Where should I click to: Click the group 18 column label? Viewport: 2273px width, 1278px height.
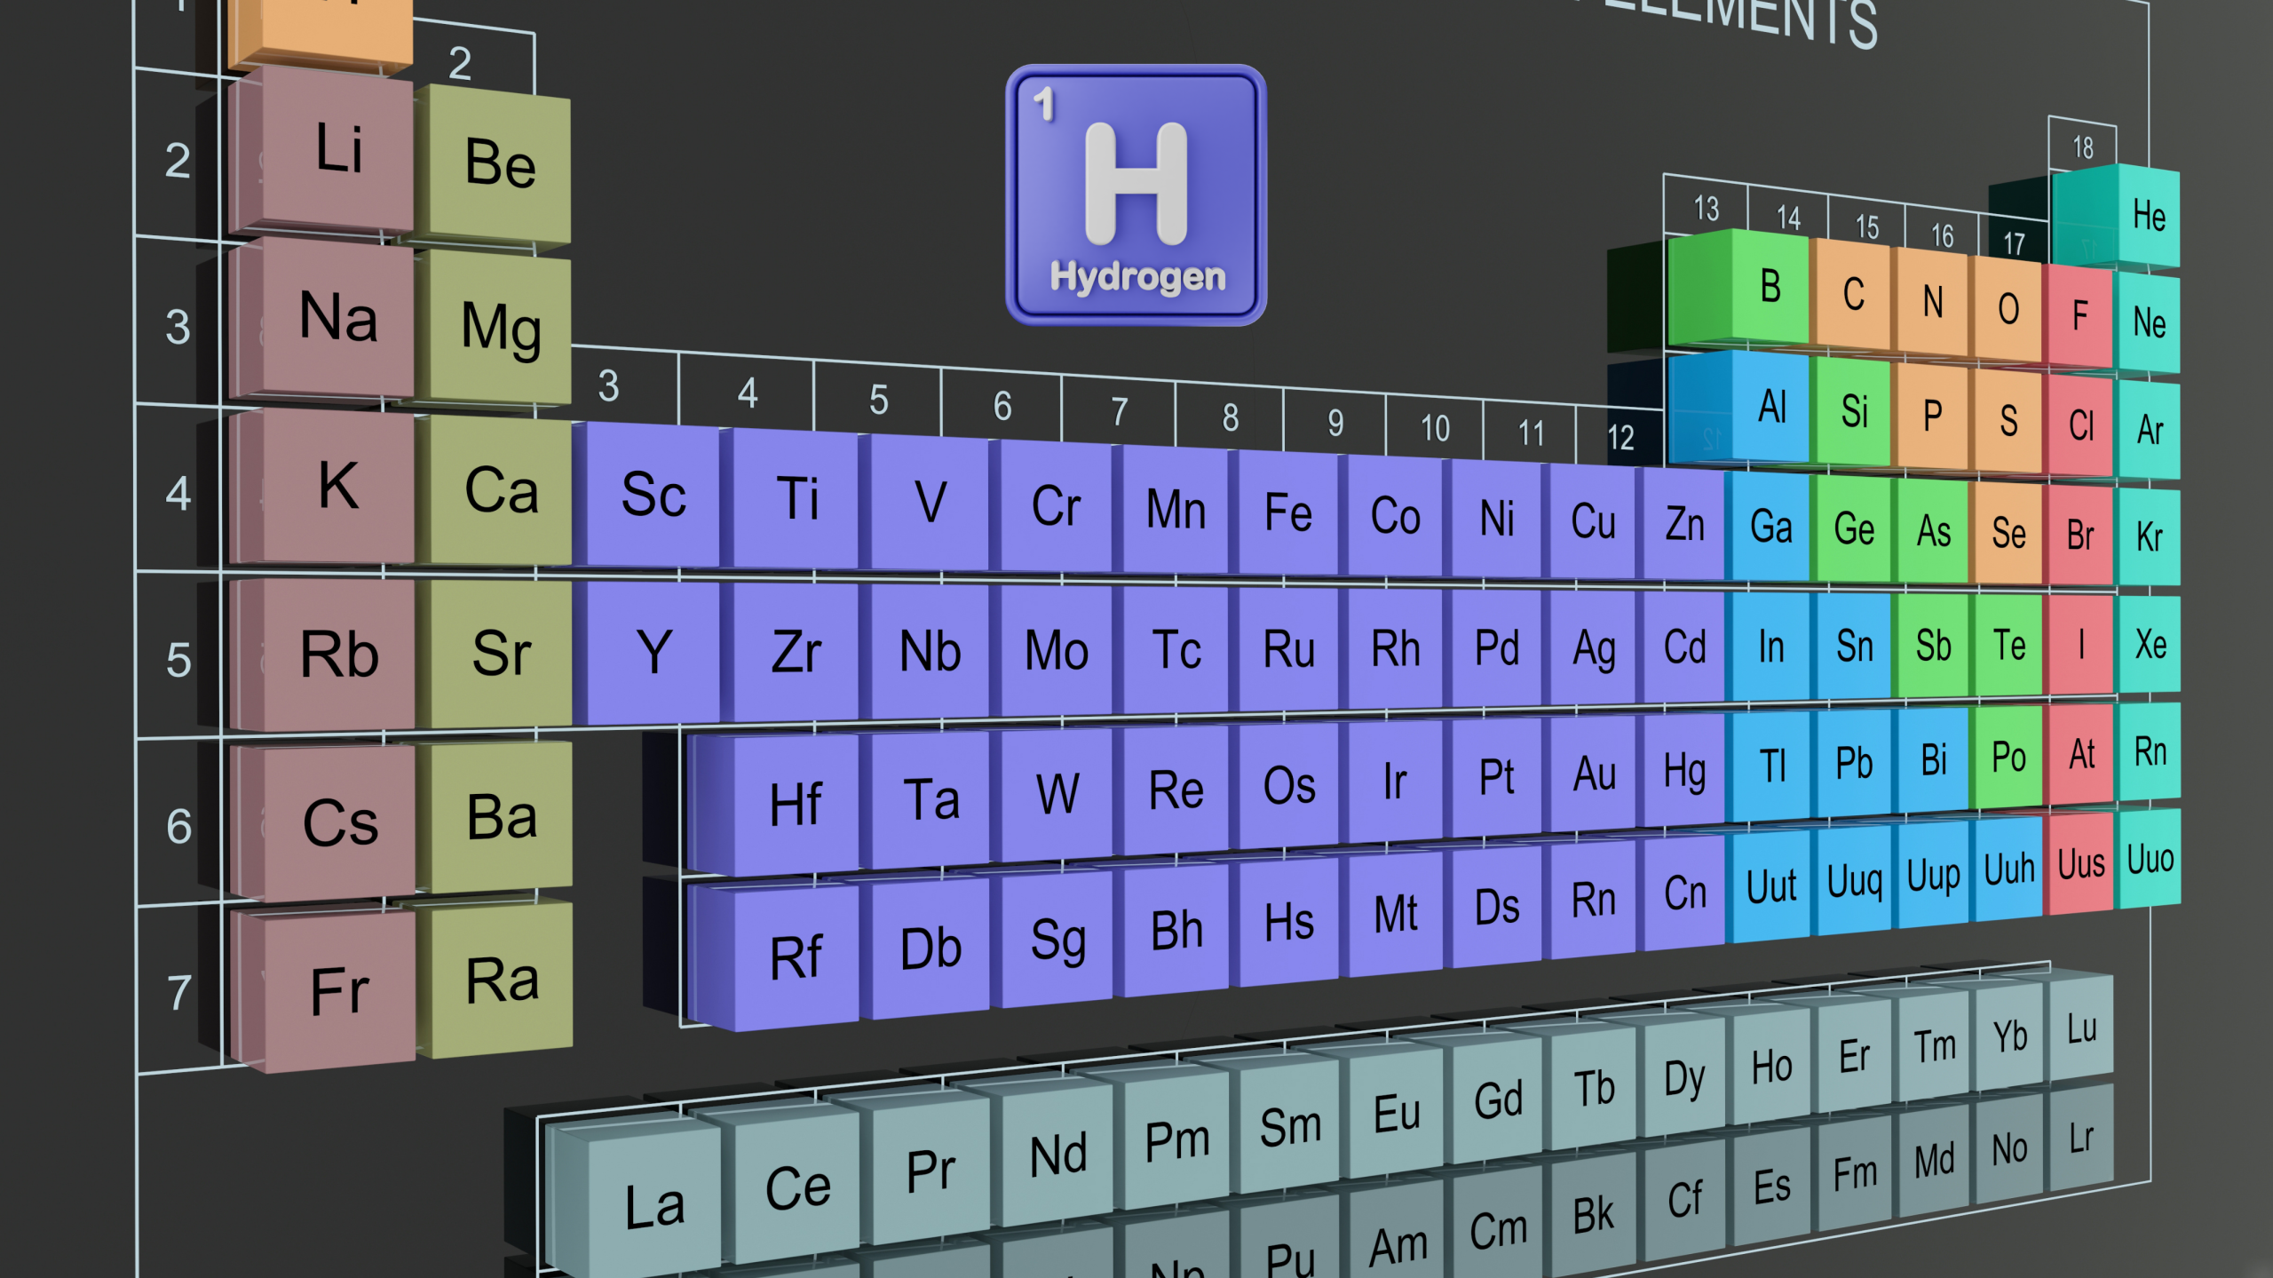(2082, 147)
